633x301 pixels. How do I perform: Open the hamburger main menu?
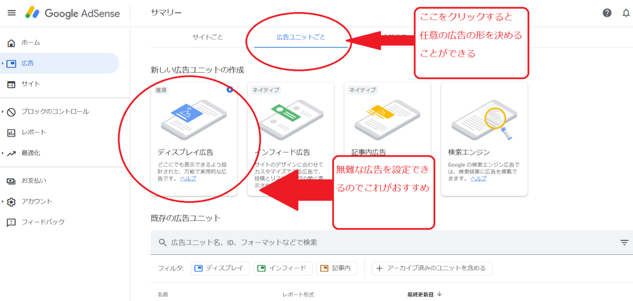point(12,13)
